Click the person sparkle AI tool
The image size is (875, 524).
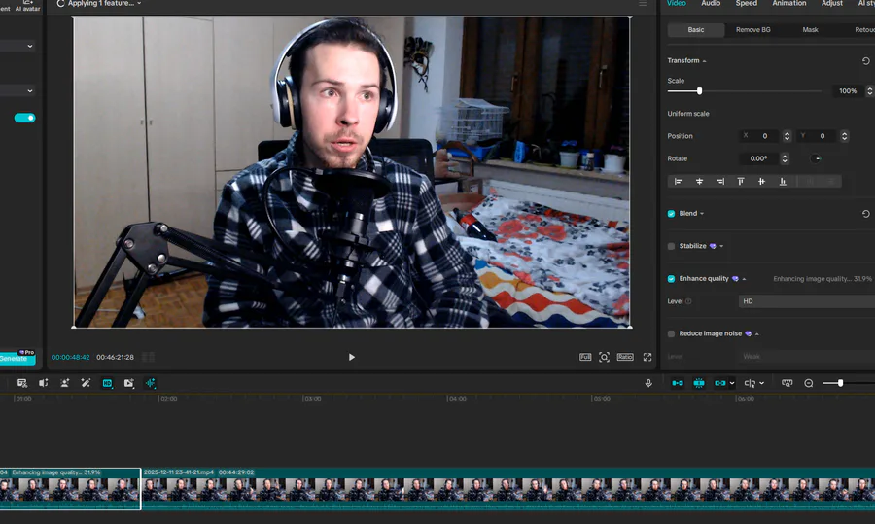[x=65, y=383]
